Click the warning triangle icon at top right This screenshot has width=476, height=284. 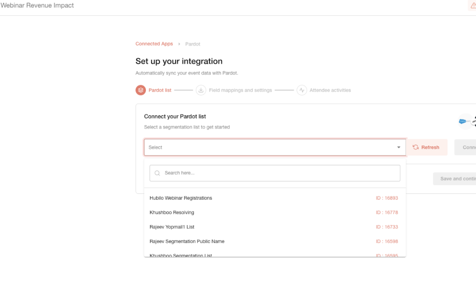click(x=473, y=5)
